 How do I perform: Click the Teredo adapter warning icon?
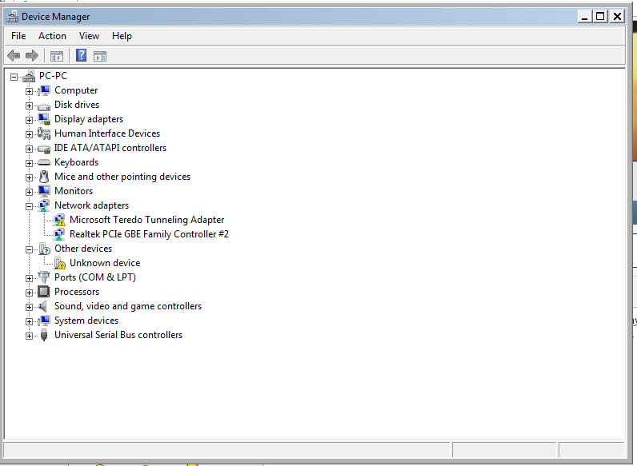59,220
